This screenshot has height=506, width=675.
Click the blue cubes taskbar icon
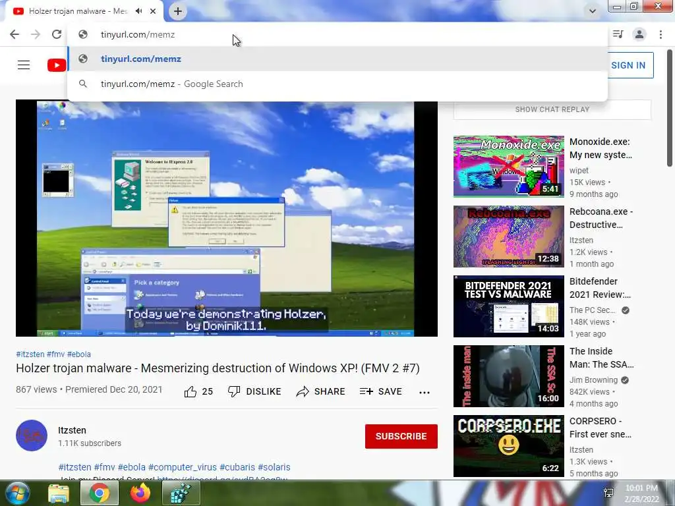(181, 493)
